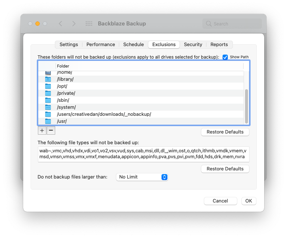Go forward with the right chevron

(74, 24)
